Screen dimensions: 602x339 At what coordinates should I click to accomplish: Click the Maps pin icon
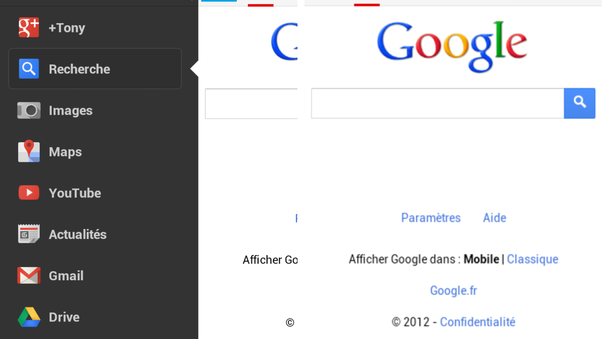point(29,152)
